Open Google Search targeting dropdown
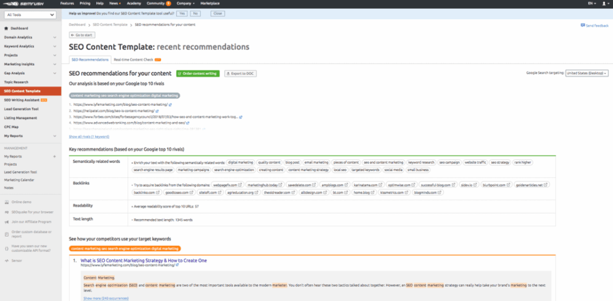This screenshot has width=613, height=301. 587,73
